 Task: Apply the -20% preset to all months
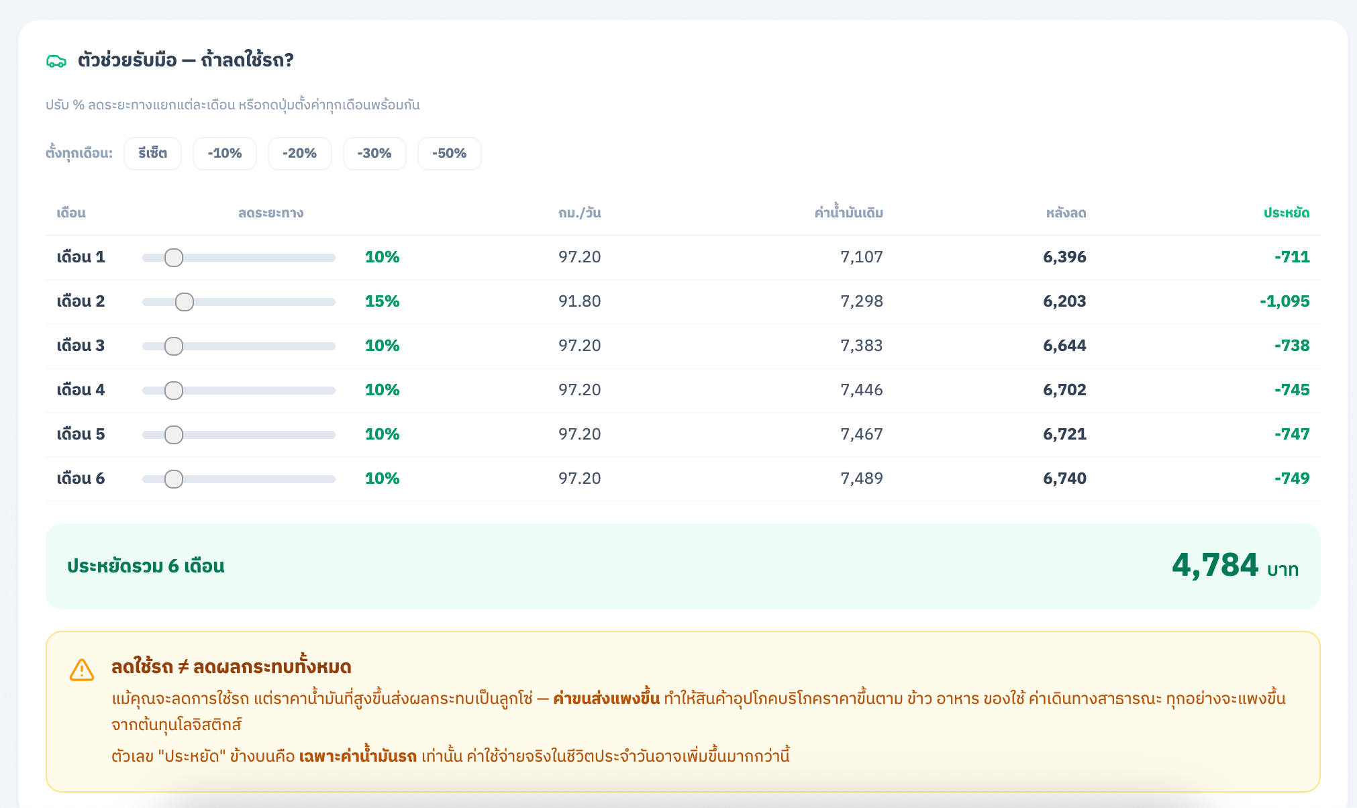coord(299,154)
